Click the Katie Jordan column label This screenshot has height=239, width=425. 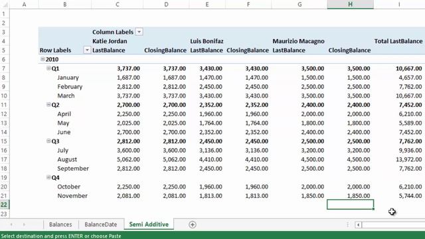[110, 41]
